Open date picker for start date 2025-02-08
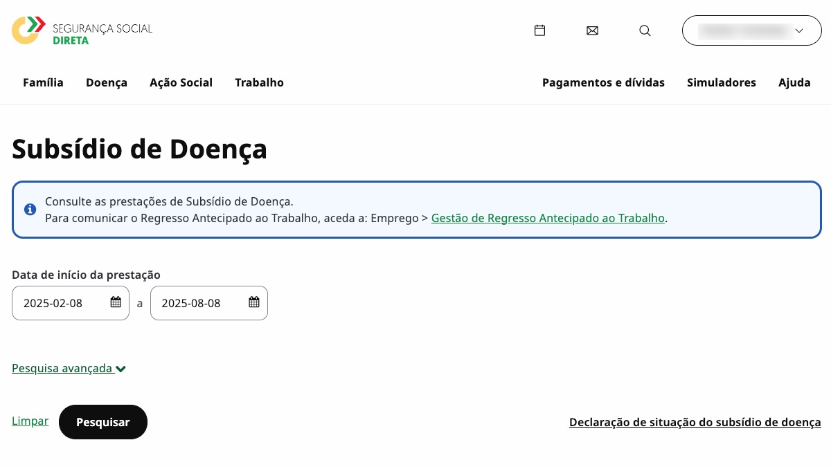The image size is (831, 467). coord(116,302)
